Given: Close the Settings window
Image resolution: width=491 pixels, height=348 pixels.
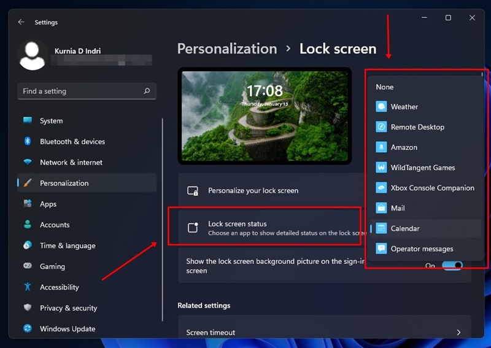Looking at the screenshot, I should (x=472, y=18).
